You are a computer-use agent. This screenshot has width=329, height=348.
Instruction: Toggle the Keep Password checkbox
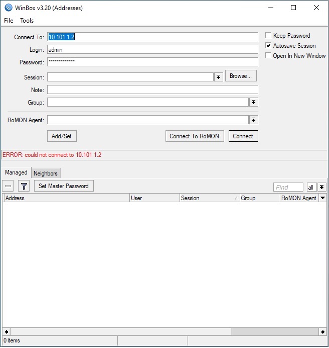click(268, 35)
